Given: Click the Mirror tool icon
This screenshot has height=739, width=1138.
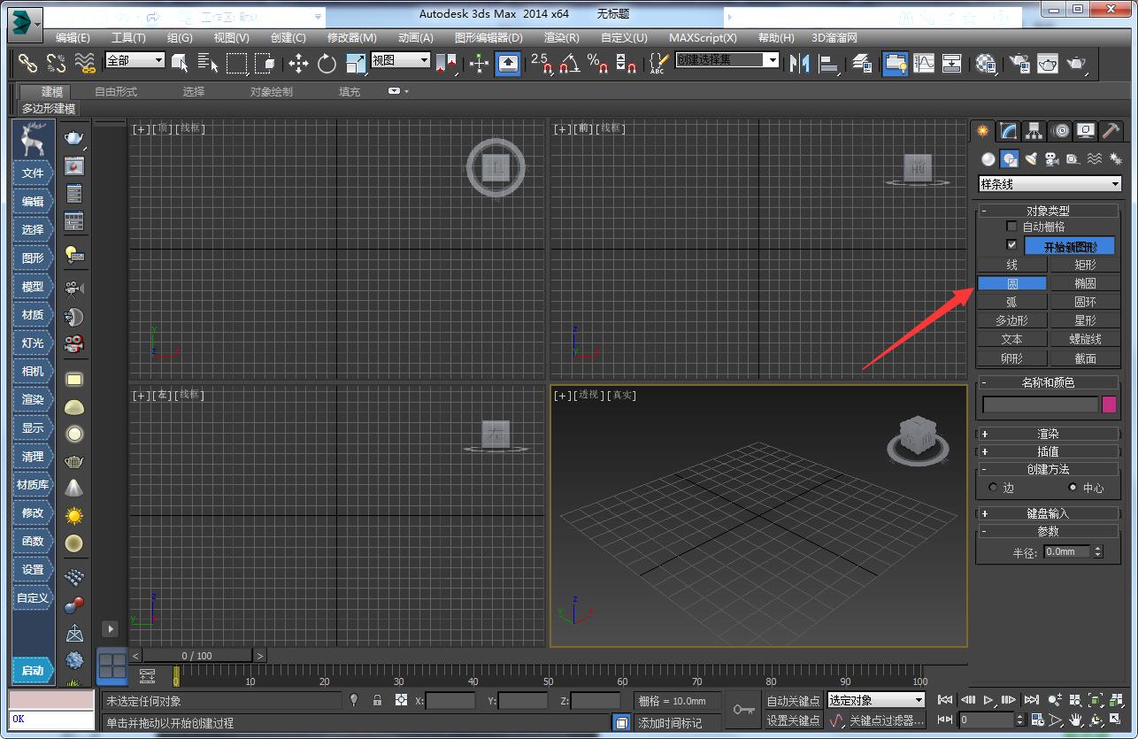Looking at the screenshot, I should tap(799, 63).
